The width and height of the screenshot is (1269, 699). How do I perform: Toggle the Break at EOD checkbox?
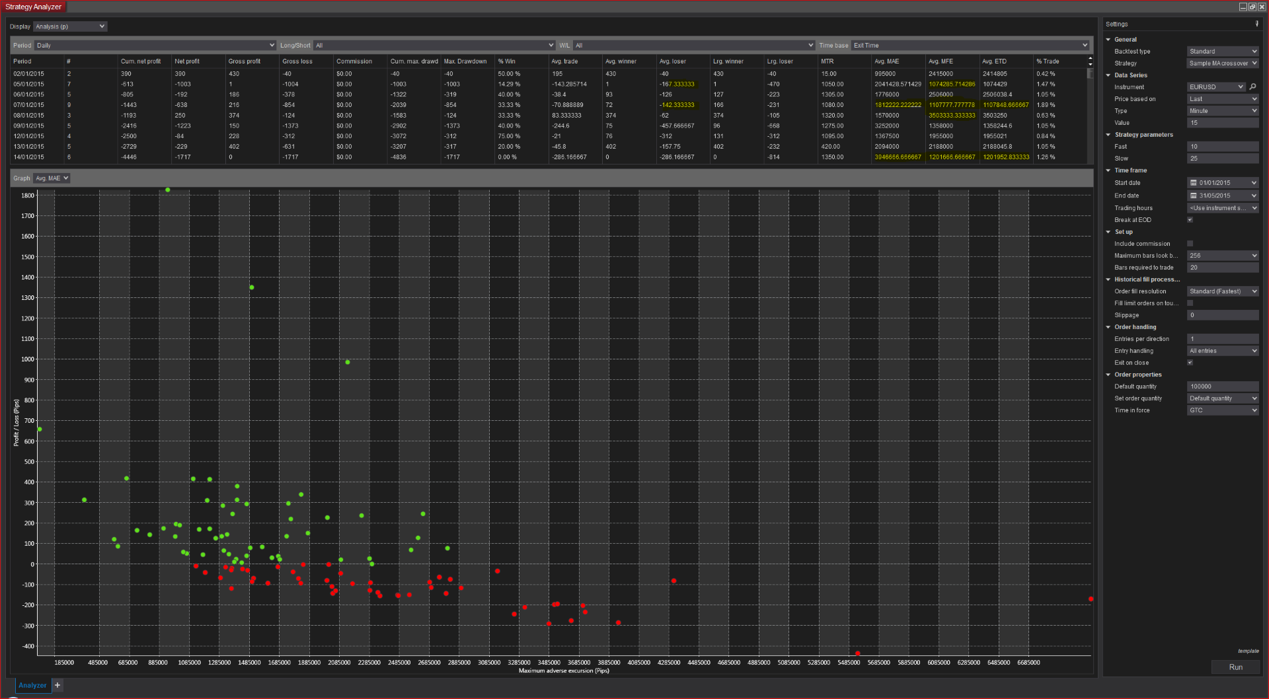1190,220
